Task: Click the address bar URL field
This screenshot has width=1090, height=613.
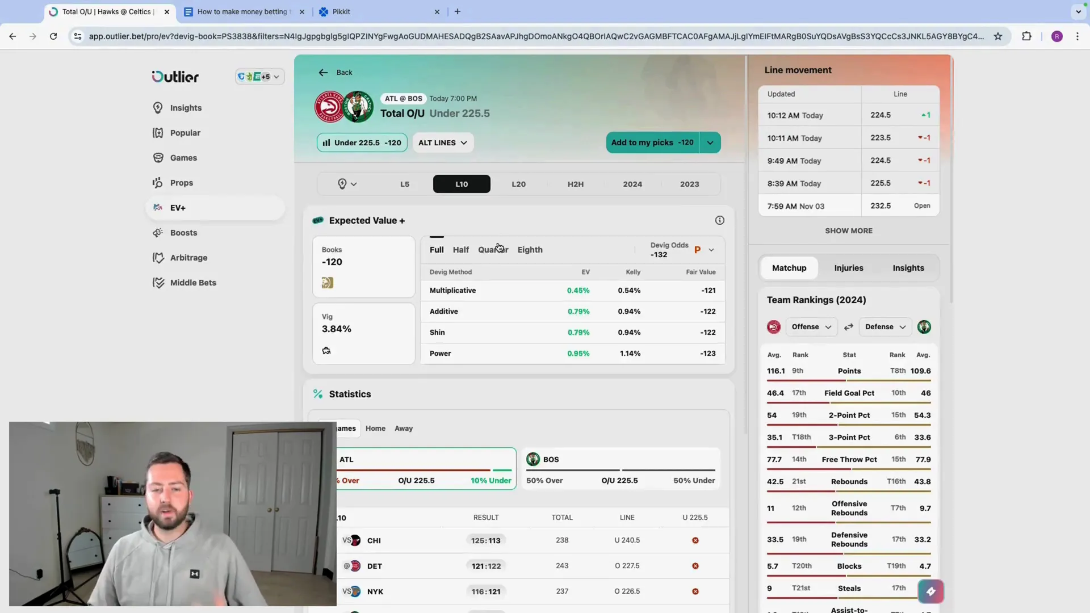Action: 536,36
